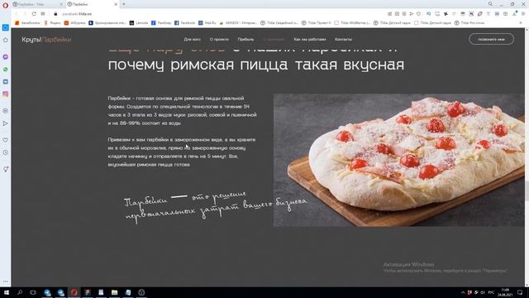Click the taskbar language indicator
Viewport: 529px width, 298px height.
[x=491, y=292]
